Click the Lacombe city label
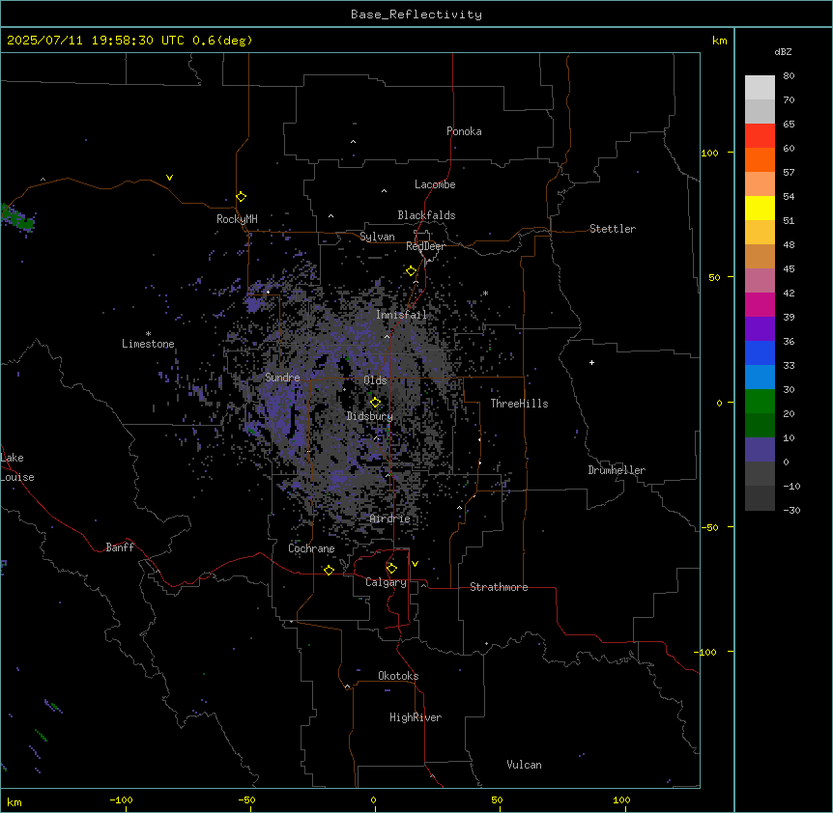The image size is (833, 813). pyautogui.click(x=435, y=184)
